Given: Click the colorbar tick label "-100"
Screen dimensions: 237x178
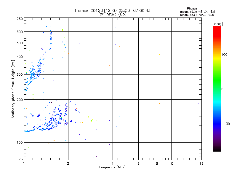Looking at the screenshot, I should click(x=225, y=124).
